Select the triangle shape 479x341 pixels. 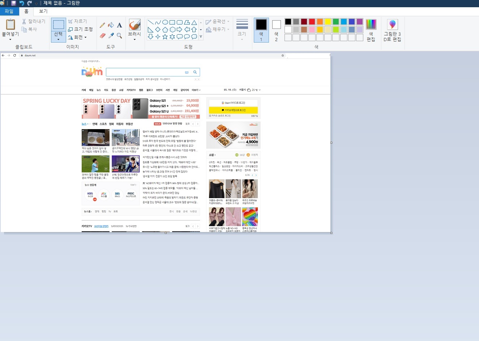194,22
